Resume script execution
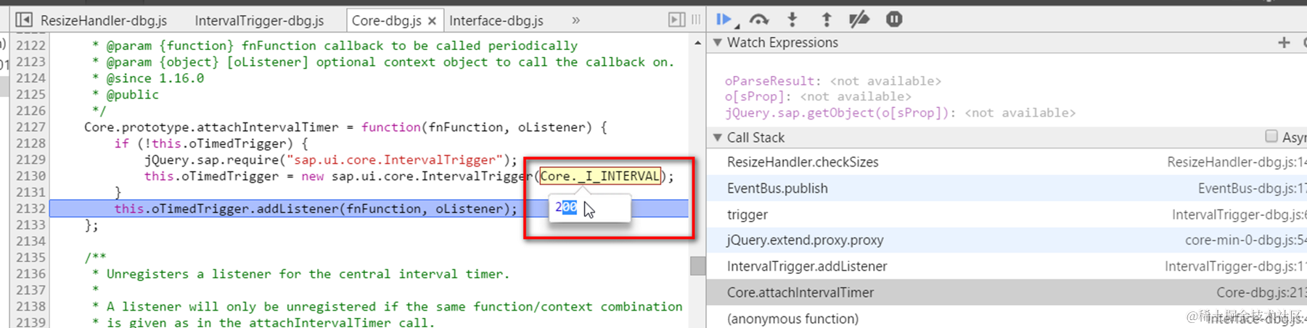 point(724,20)
